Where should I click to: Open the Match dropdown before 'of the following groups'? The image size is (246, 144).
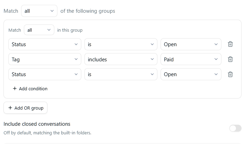click(39, 11)
